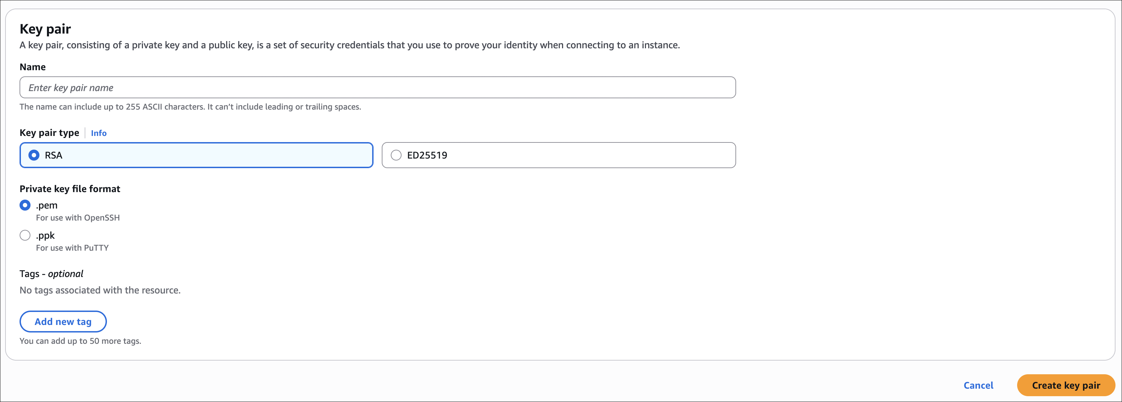Click the Tags - optional heading

[51, 274]
